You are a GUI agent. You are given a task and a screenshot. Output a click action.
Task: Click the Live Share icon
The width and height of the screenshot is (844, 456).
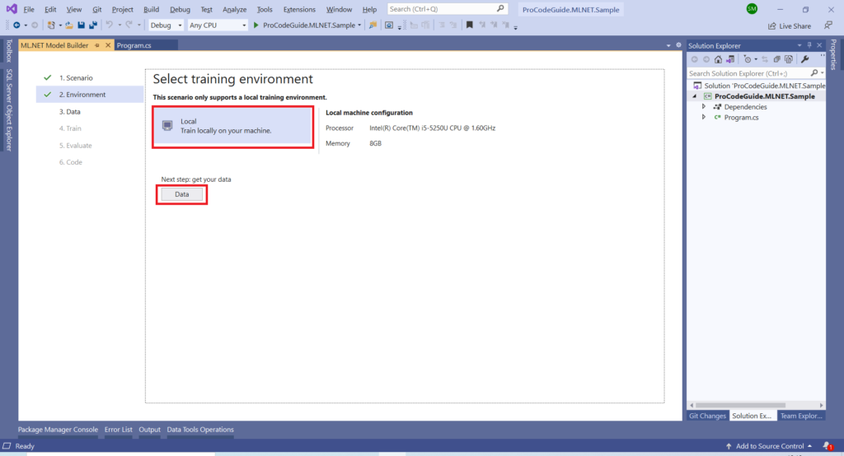(x=771, y=26)
